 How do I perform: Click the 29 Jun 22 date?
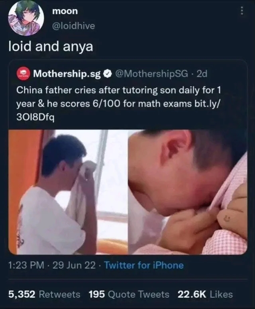(x=74, y=265)
